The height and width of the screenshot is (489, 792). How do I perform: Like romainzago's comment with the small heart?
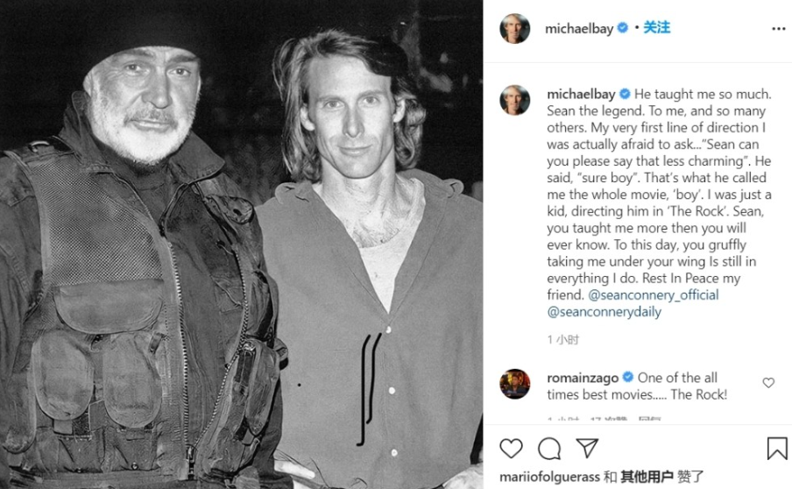point(768,383)
